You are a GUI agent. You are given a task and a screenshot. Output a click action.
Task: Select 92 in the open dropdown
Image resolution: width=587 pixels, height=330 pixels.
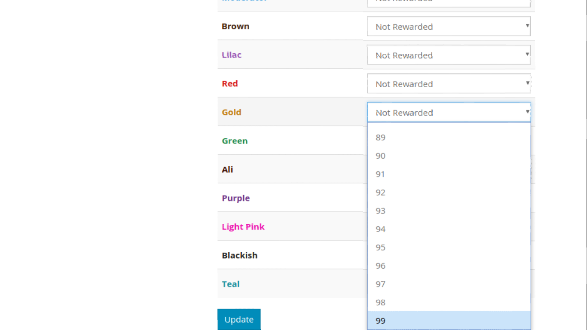click(x=449, y=192)
